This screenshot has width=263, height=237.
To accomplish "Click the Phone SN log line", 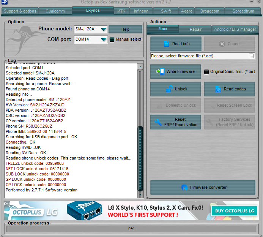I will 29,126.
